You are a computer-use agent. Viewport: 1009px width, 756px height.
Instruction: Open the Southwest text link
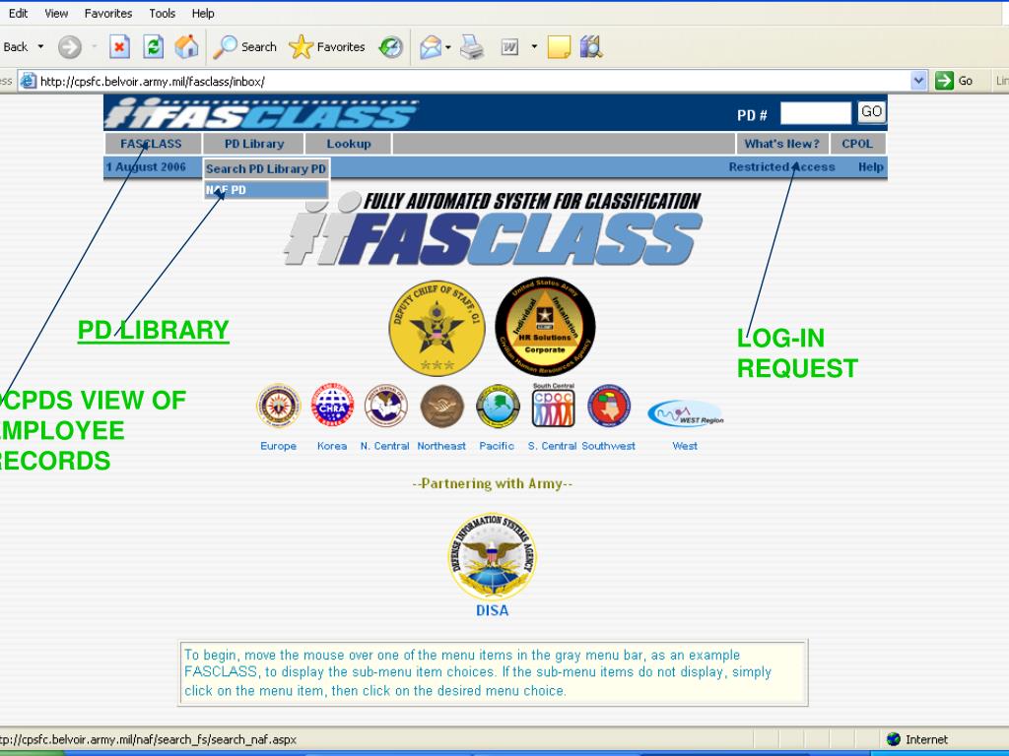click(608, 446)
